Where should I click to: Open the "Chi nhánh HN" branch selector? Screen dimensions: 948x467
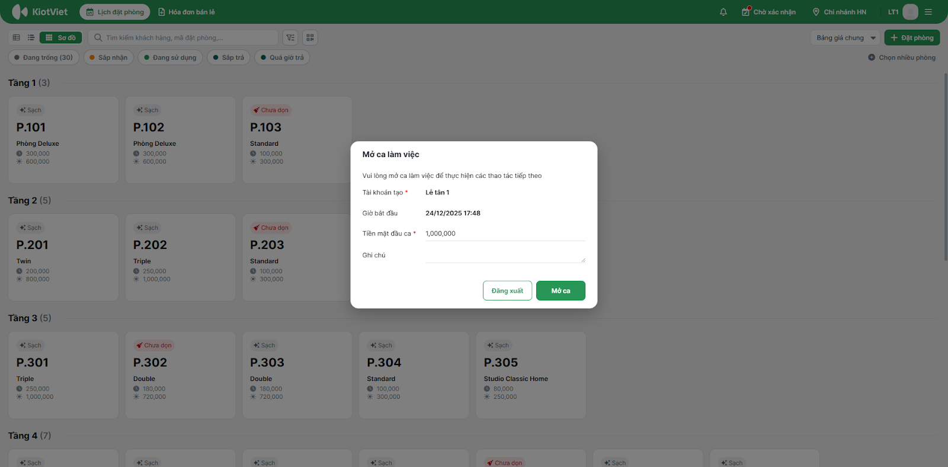839,12
